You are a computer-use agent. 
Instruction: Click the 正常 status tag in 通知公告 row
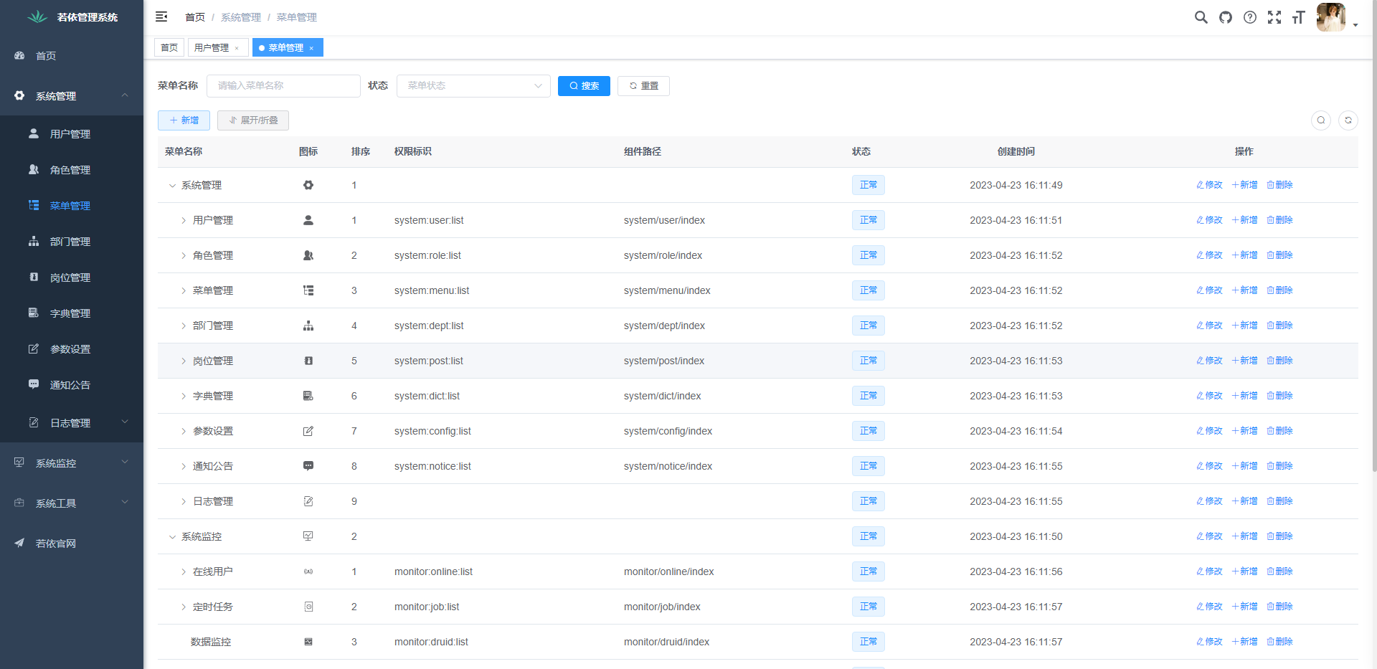(869, 466)
